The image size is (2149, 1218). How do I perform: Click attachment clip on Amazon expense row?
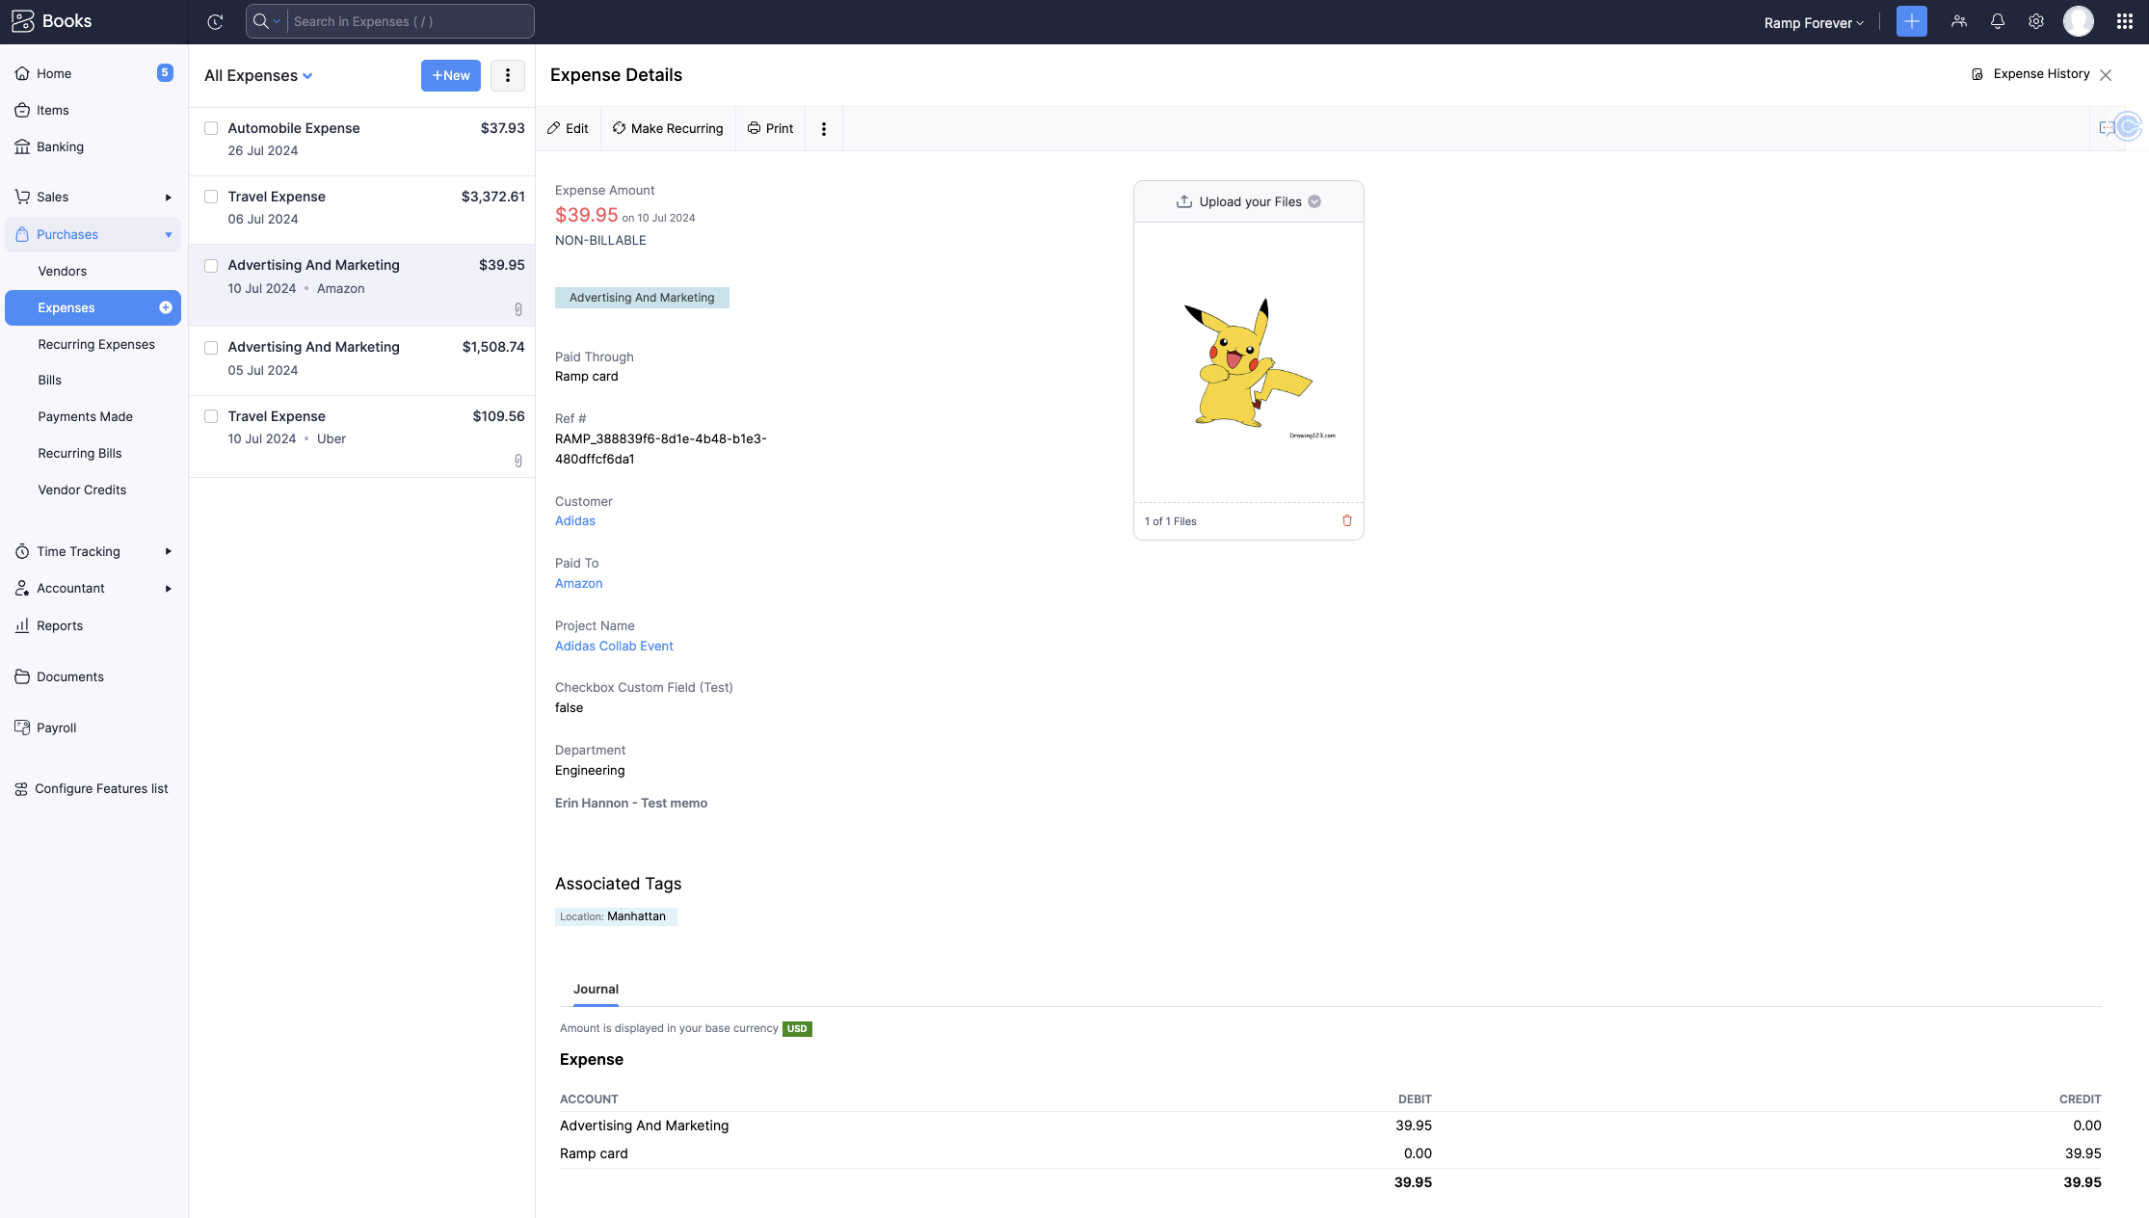point(518,309)
